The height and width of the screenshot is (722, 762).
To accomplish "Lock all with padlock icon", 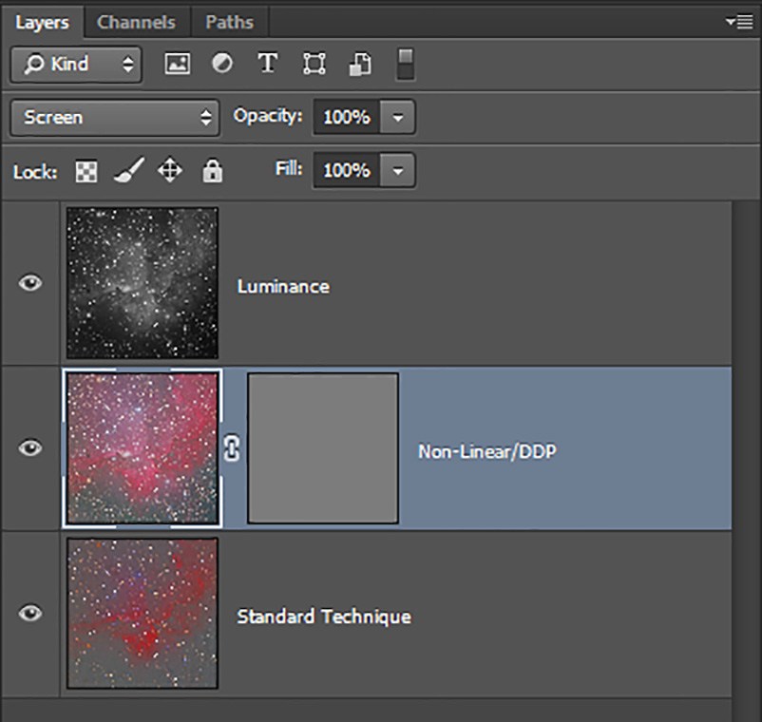I will 213,170.
